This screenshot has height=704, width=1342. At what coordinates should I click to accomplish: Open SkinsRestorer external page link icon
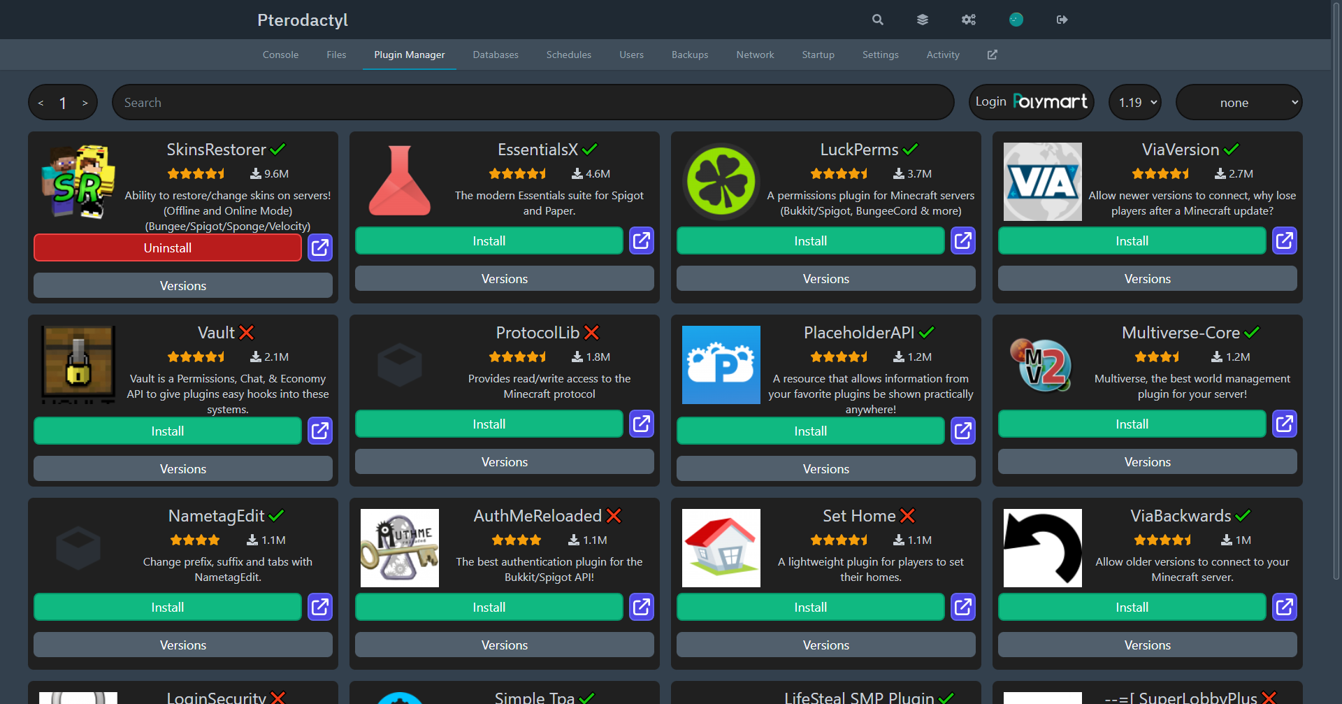coord(319,248)
